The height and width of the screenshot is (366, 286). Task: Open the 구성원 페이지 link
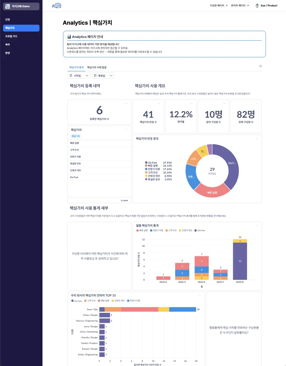218,6
